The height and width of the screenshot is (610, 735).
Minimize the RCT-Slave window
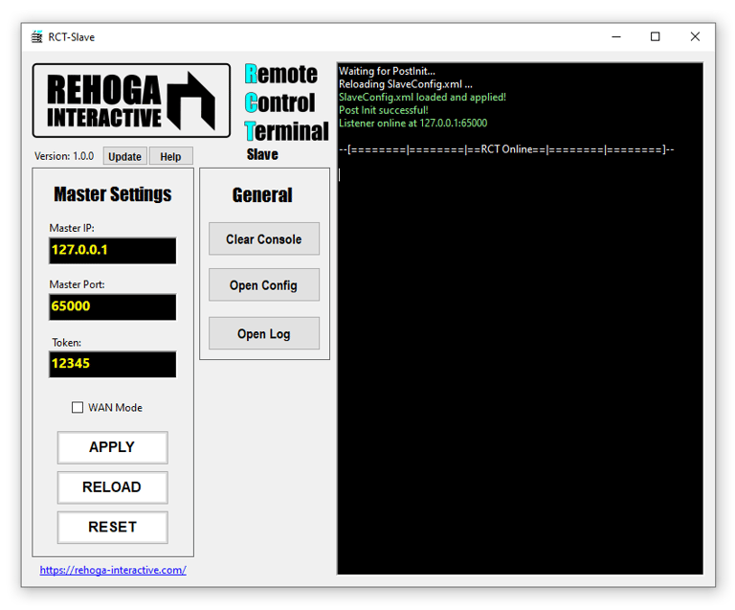[x=616, y=36]
